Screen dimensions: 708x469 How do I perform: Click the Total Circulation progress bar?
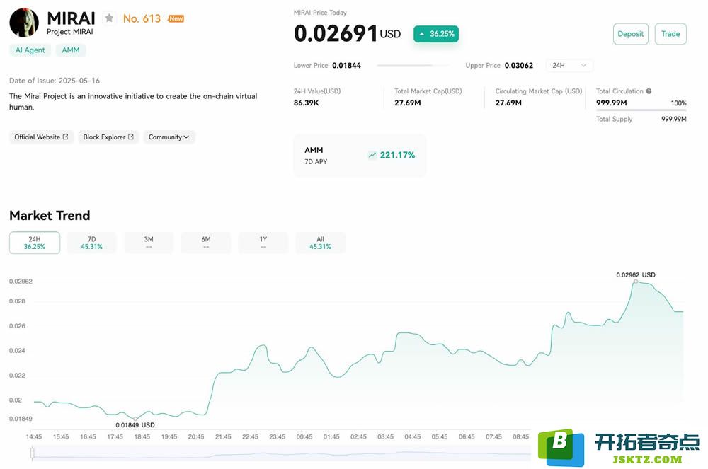641,110
